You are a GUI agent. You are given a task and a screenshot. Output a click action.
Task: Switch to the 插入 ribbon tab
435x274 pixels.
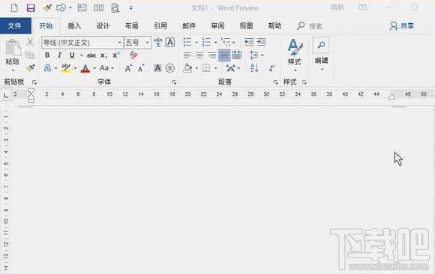74,25
